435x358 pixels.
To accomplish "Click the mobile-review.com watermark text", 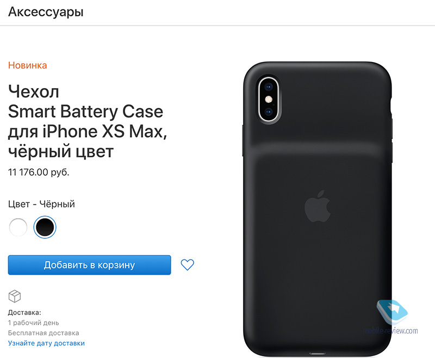I will pos(390,331).
